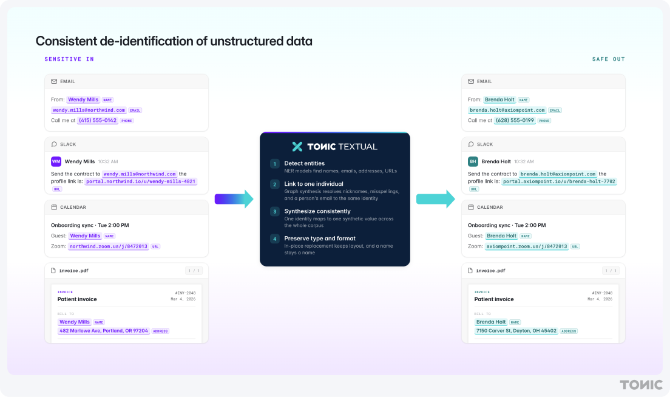Click the left Onboarding sync · Tue 2:00 PM event title

[90, 225]
